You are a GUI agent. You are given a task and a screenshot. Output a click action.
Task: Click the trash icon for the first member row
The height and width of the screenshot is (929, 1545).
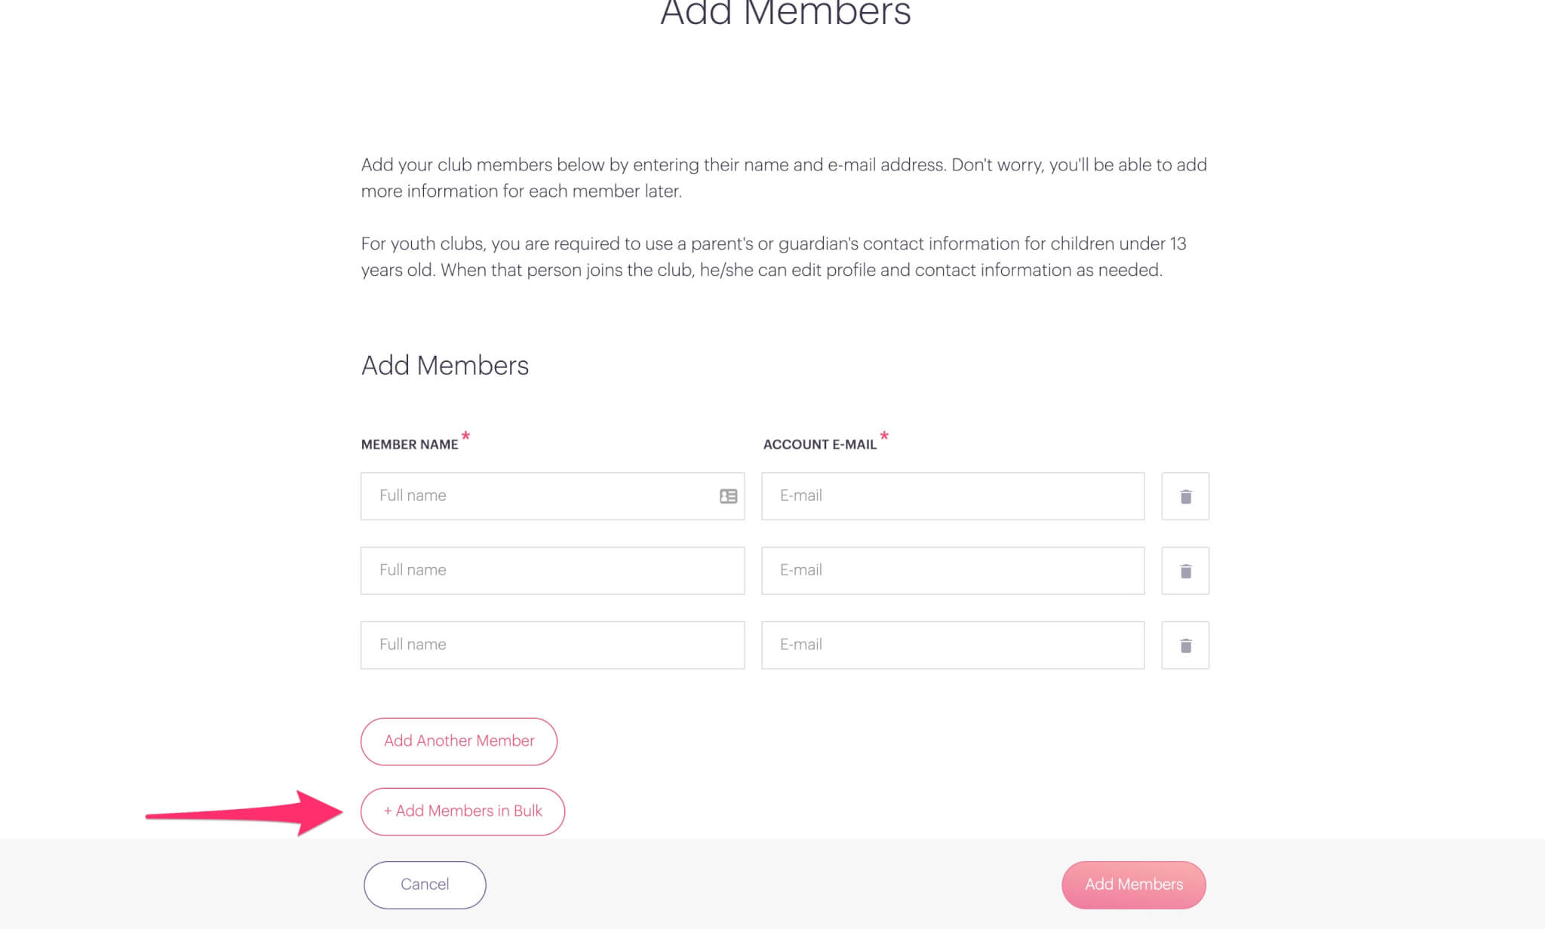[x=1184, y=495]
